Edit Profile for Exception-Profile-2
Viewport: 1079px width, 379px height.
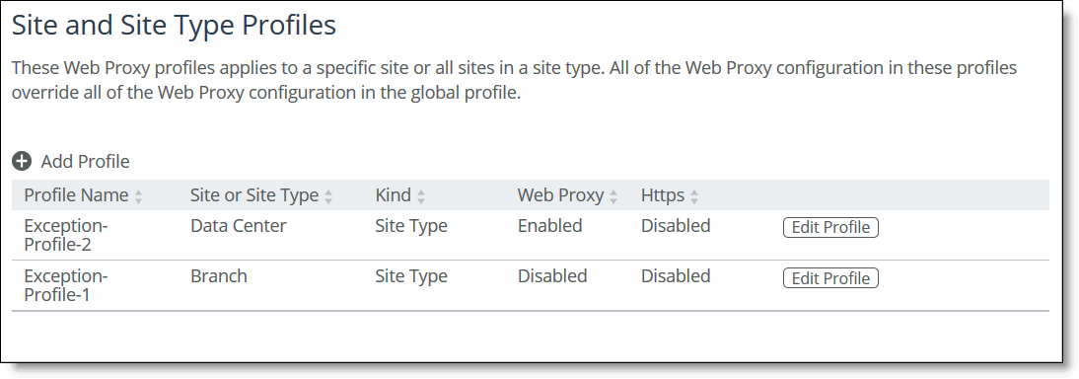coord(830,227)
